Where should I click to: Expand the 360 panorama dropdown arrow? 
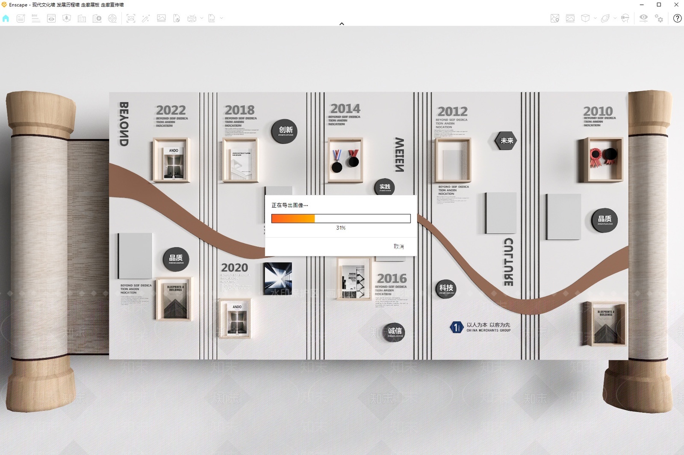202,18
